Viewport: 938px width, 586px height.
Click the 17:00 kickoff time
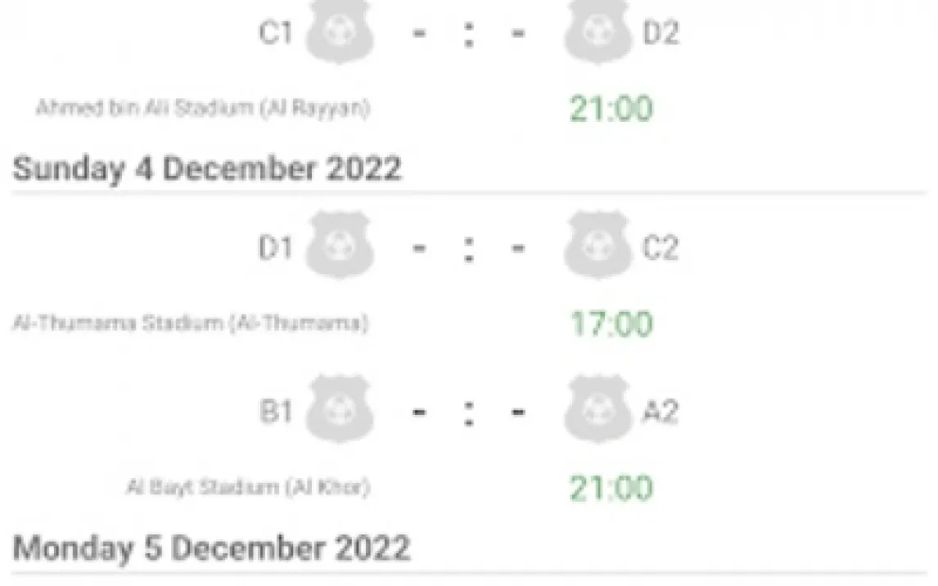611,324
